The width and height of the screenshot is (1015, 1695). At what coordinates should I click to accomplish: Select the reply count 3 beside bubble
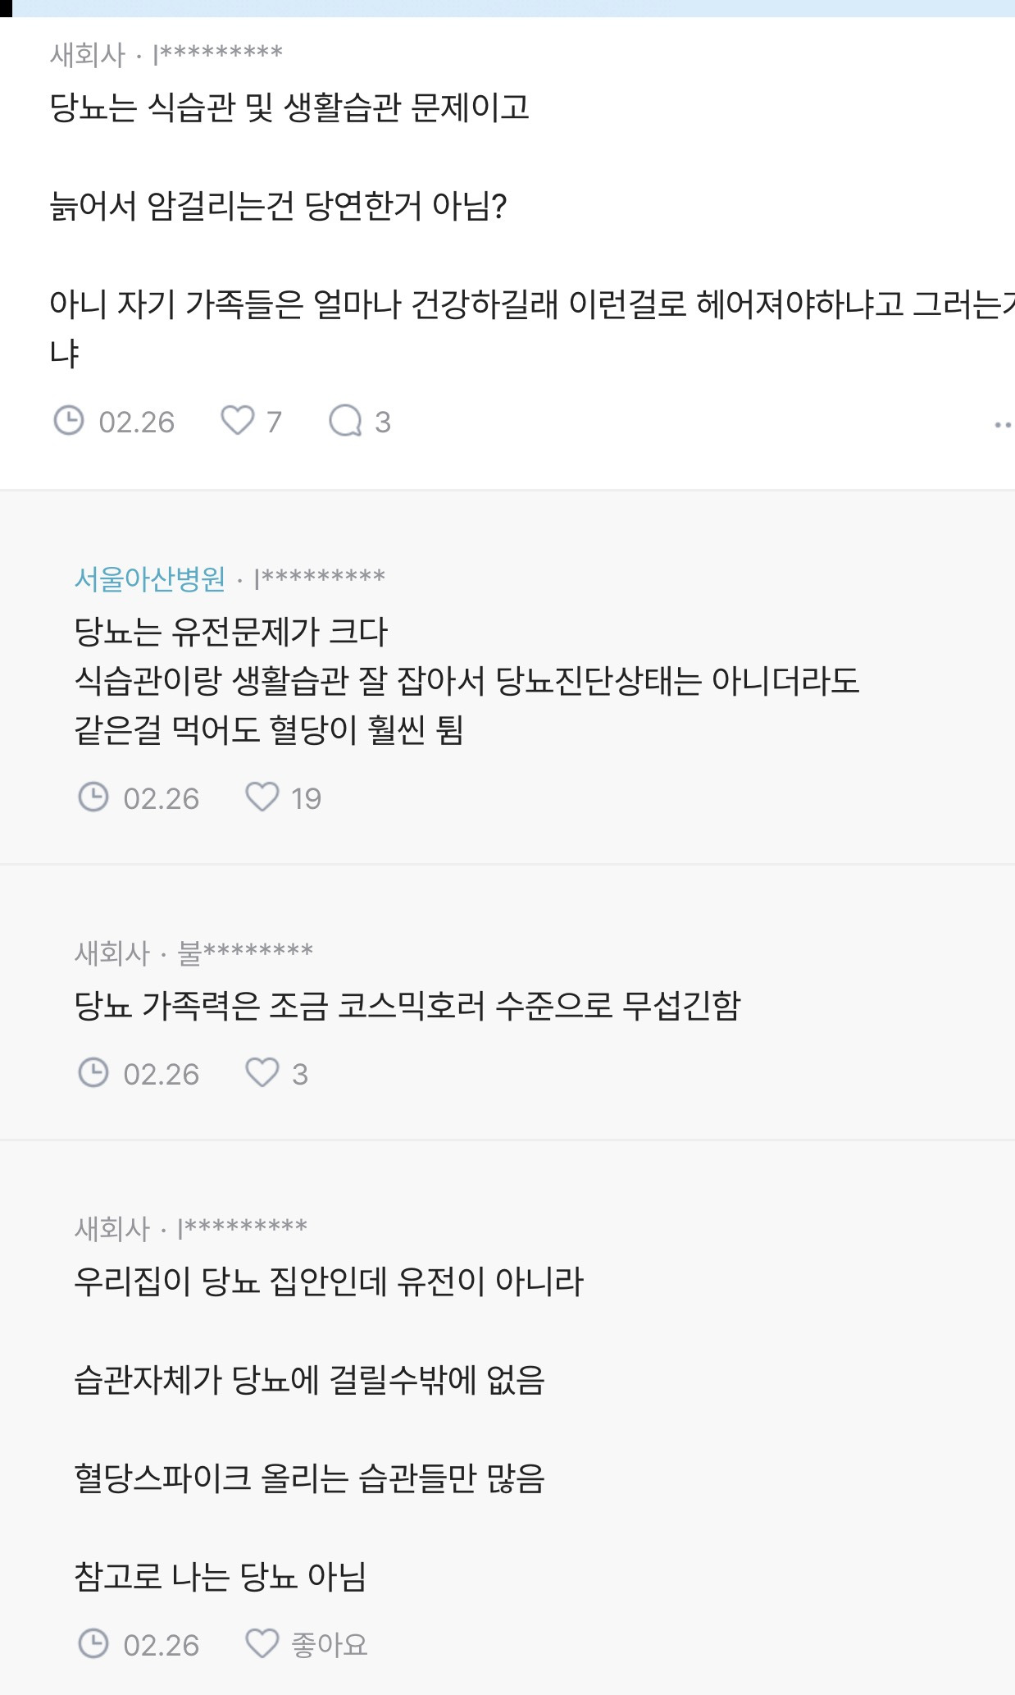(x=383, y=423)
